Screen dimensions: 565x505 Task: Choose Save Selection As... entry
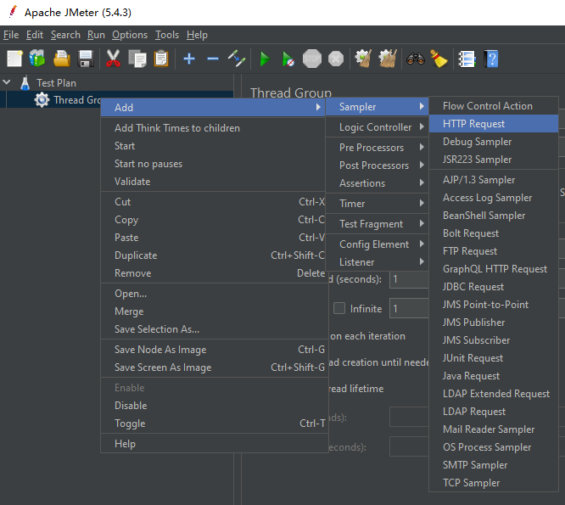157,329
